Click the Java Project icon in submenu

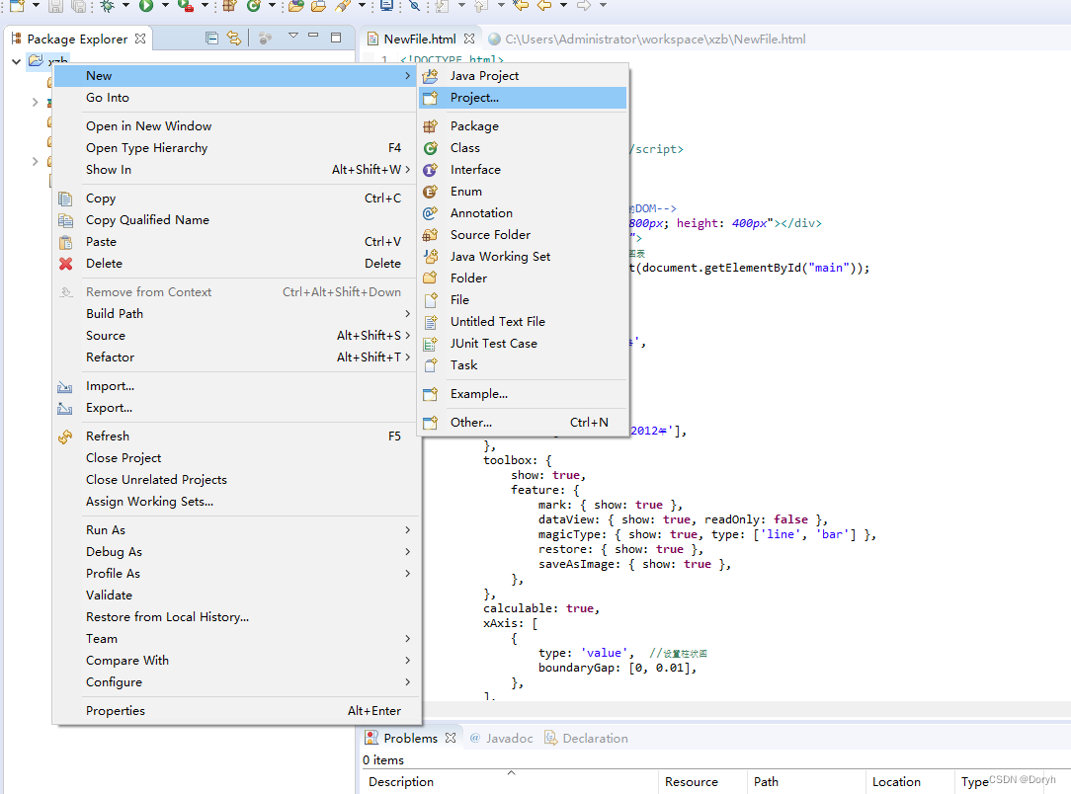[x=431, y=76]
